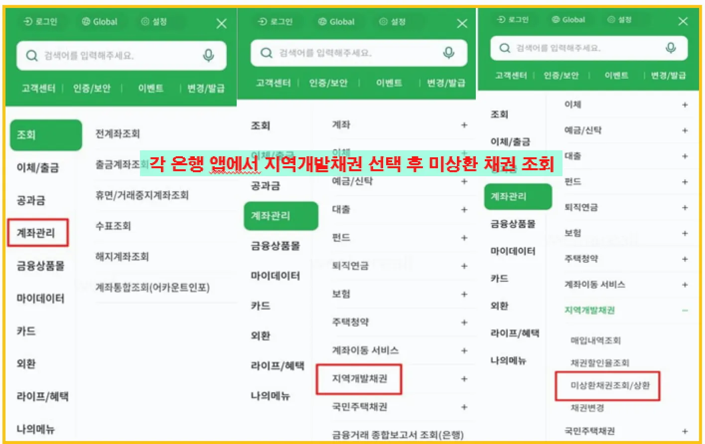705x444 pixels.
Task: Select 조회 in the middle screen side menu
Action: [260, 125]
